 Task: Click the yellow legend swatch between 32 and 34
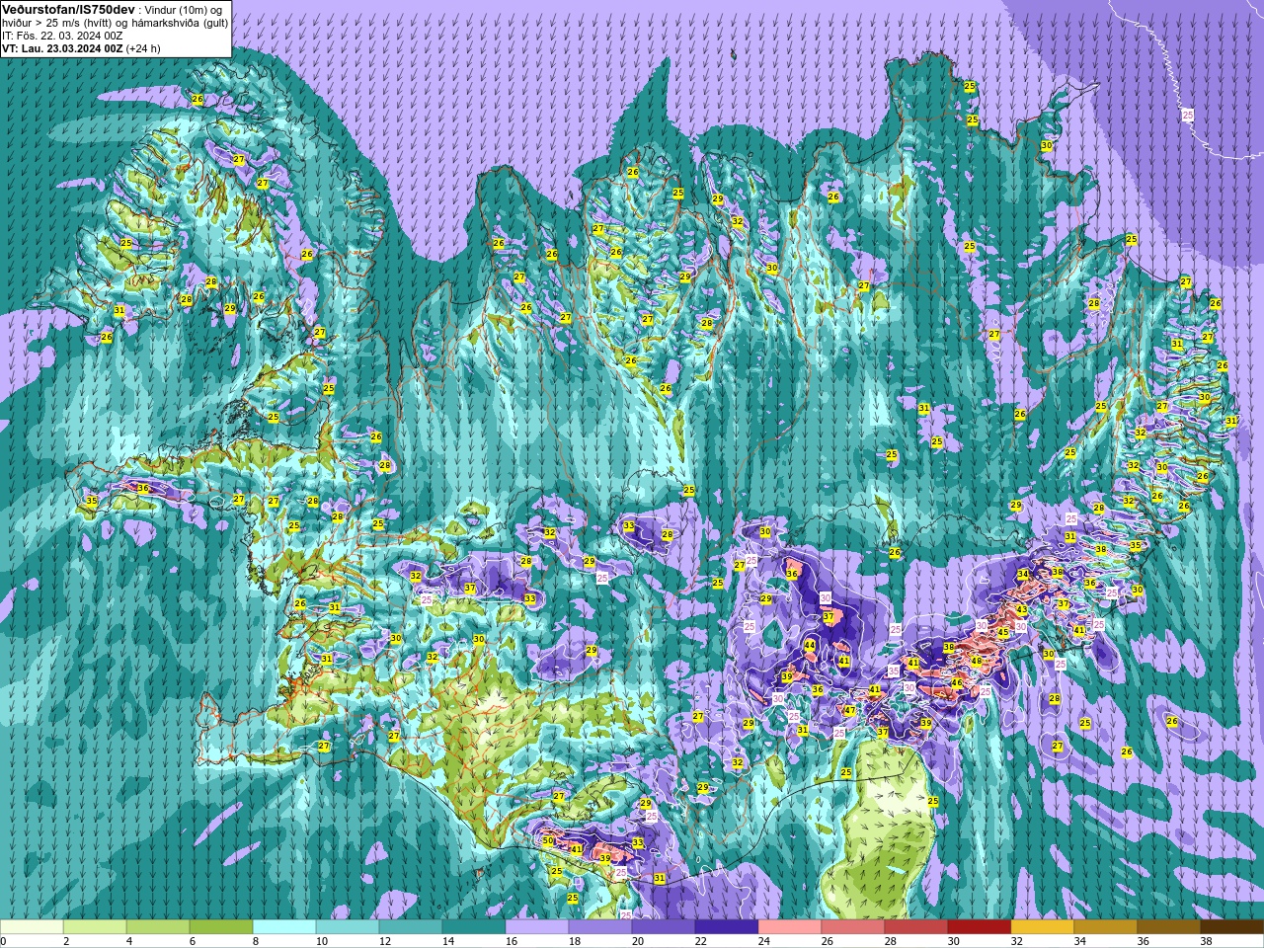(1043, 927)
